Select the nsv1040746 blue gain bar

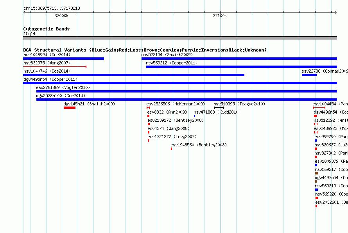point(134,75)
